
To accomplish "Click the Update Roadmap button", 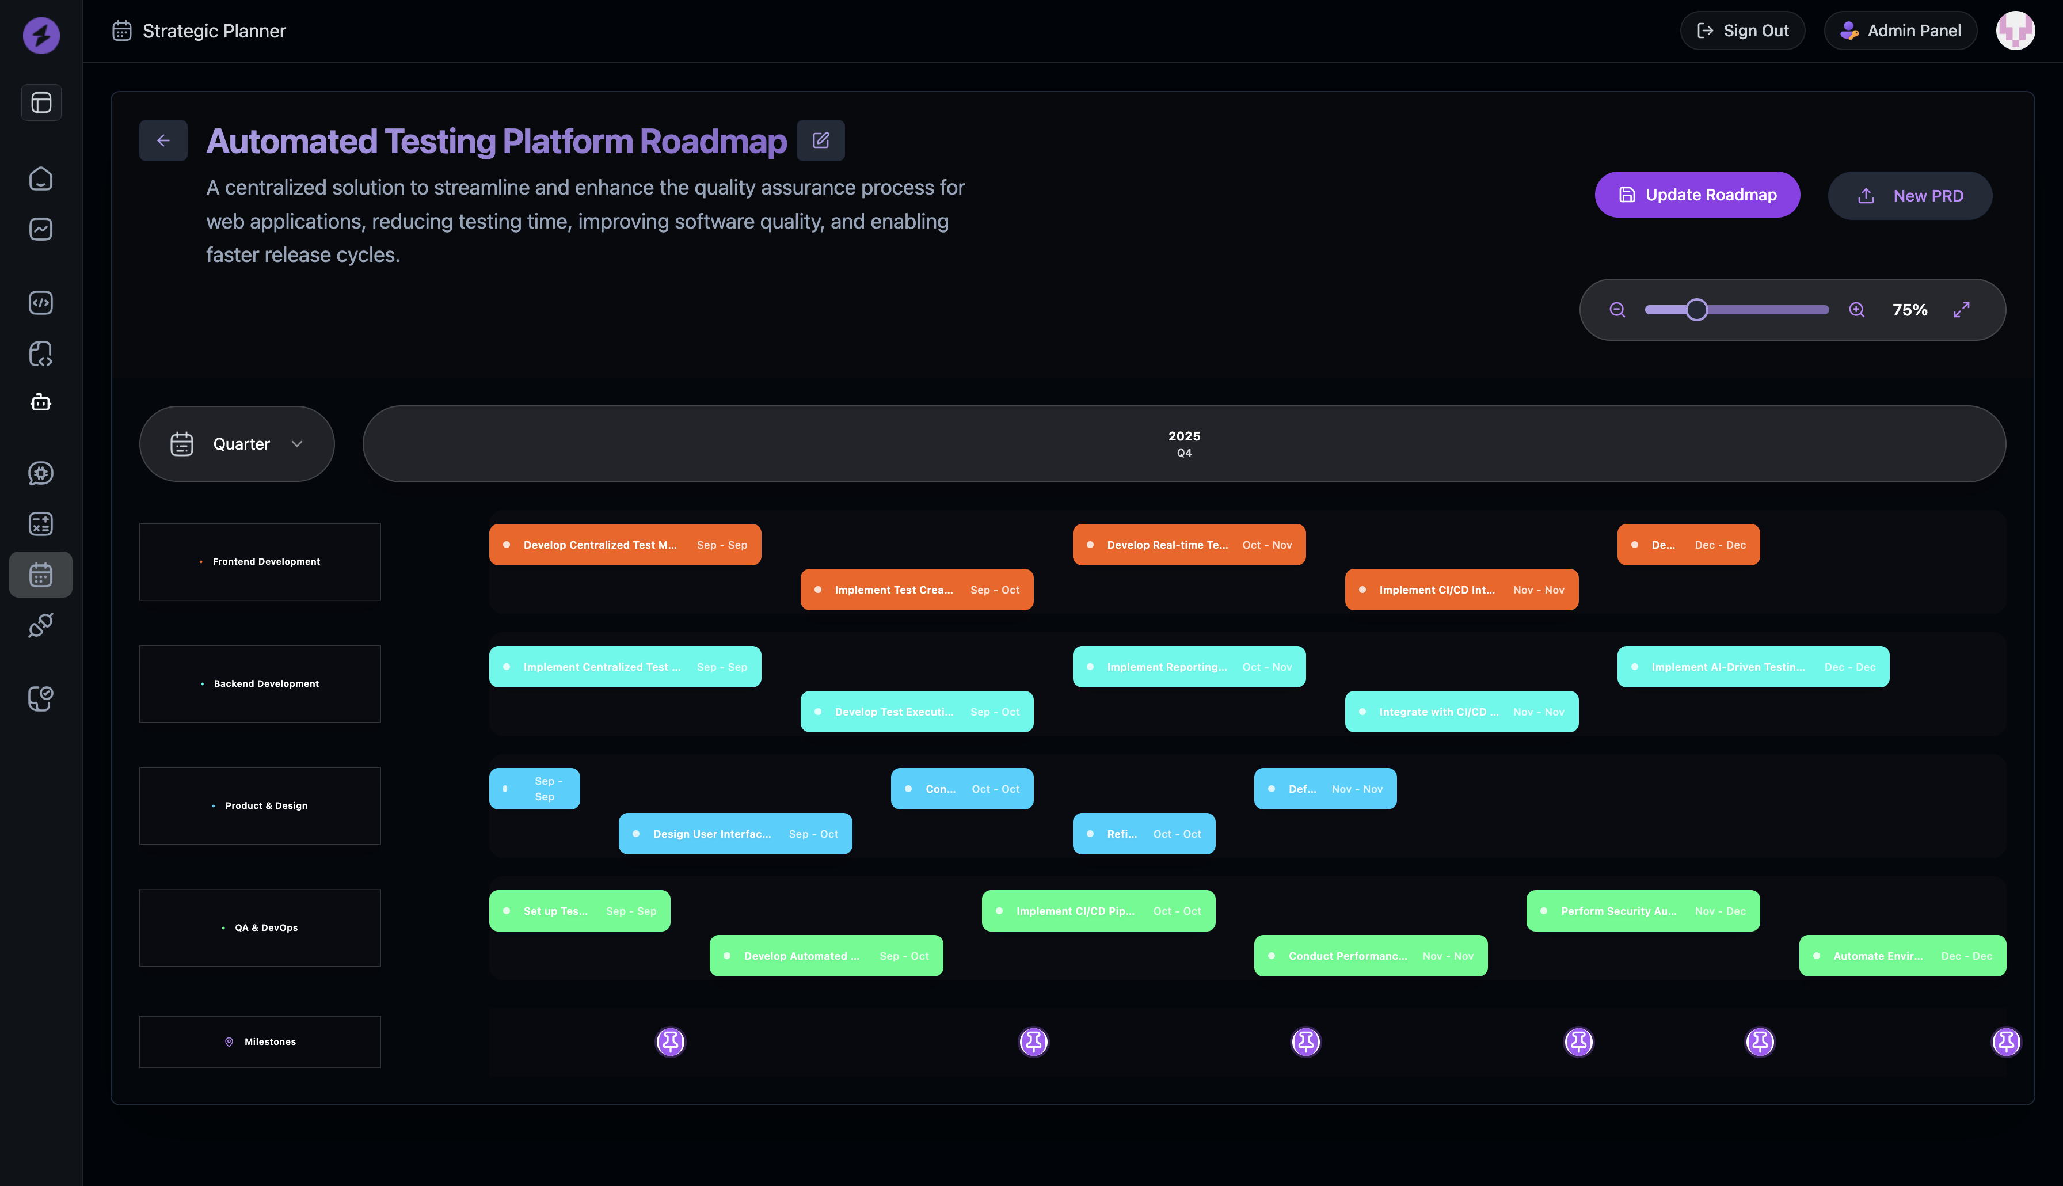I will point(1697,195).
